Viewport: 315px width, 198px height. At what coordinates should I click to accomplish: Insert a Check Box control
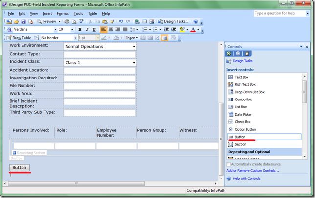coord(243,122)
